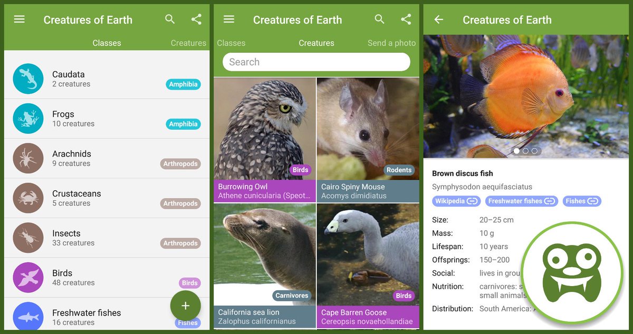The image size is (633, 334).
Task: Tap the Birds class icon
Action: [28, 278]
